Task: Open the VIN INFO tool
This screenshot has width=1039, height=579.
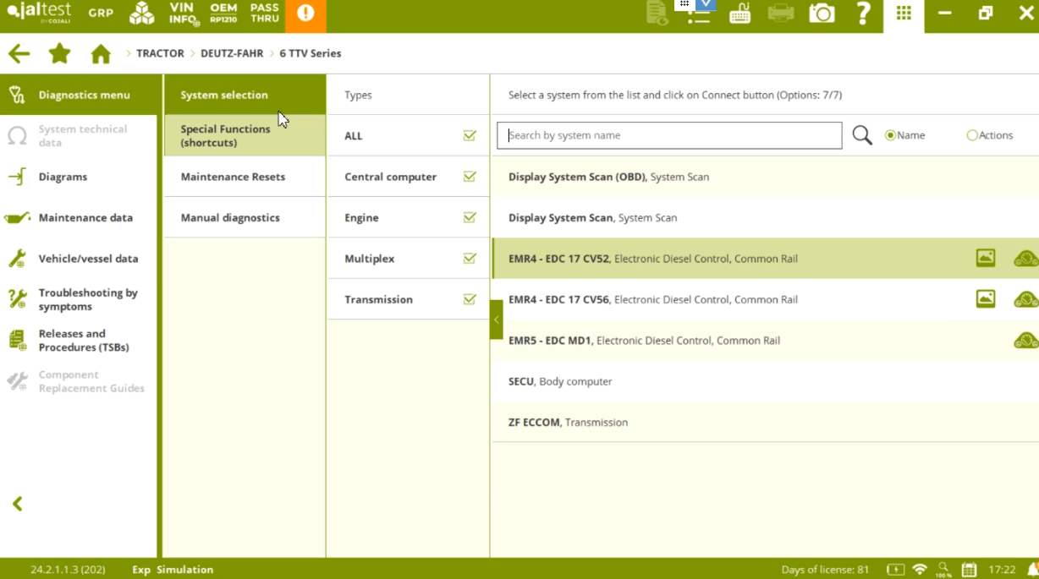Action: pyautogui.click(x=182, y=14)
